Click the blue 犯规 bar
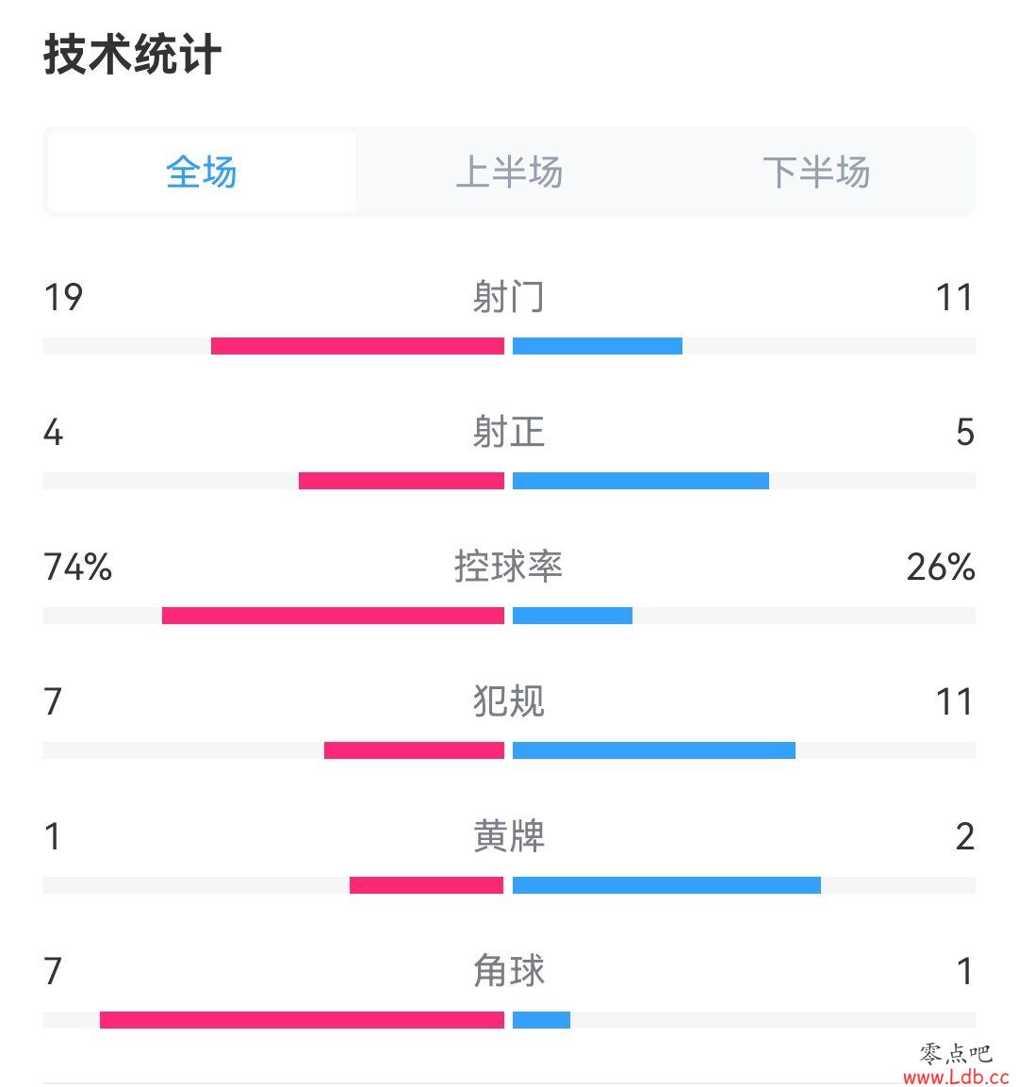 tap(654, 750)
